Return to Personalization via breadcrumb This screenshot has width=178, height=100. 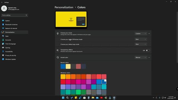(x=64, y=7)
